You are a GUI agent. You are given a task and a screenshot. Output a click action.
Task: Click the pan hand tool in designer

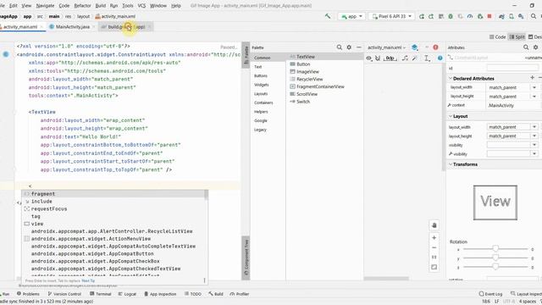coord(434,225)
